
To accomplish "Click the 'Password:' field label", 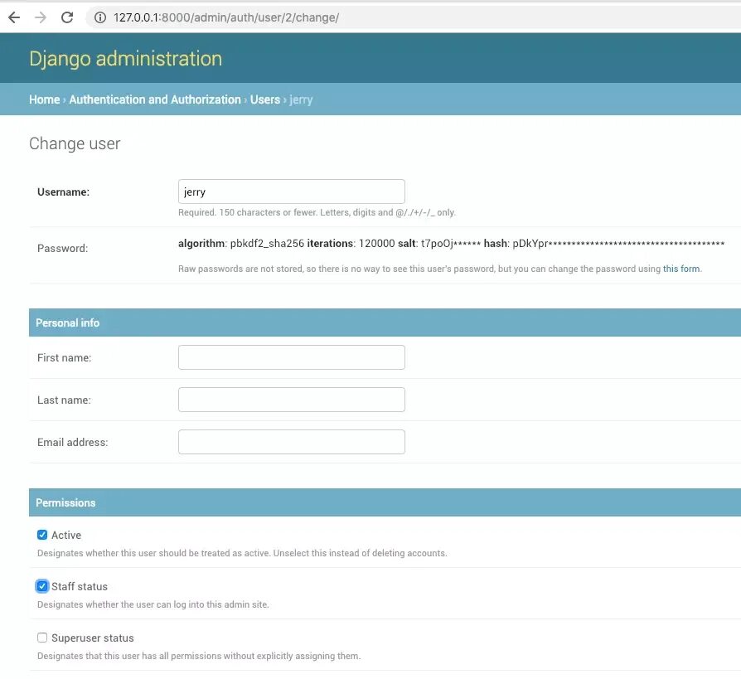I will point(63,248).
